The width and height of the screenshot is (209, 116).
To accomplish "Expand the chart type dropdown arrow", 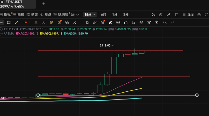I will click(78, 15).
